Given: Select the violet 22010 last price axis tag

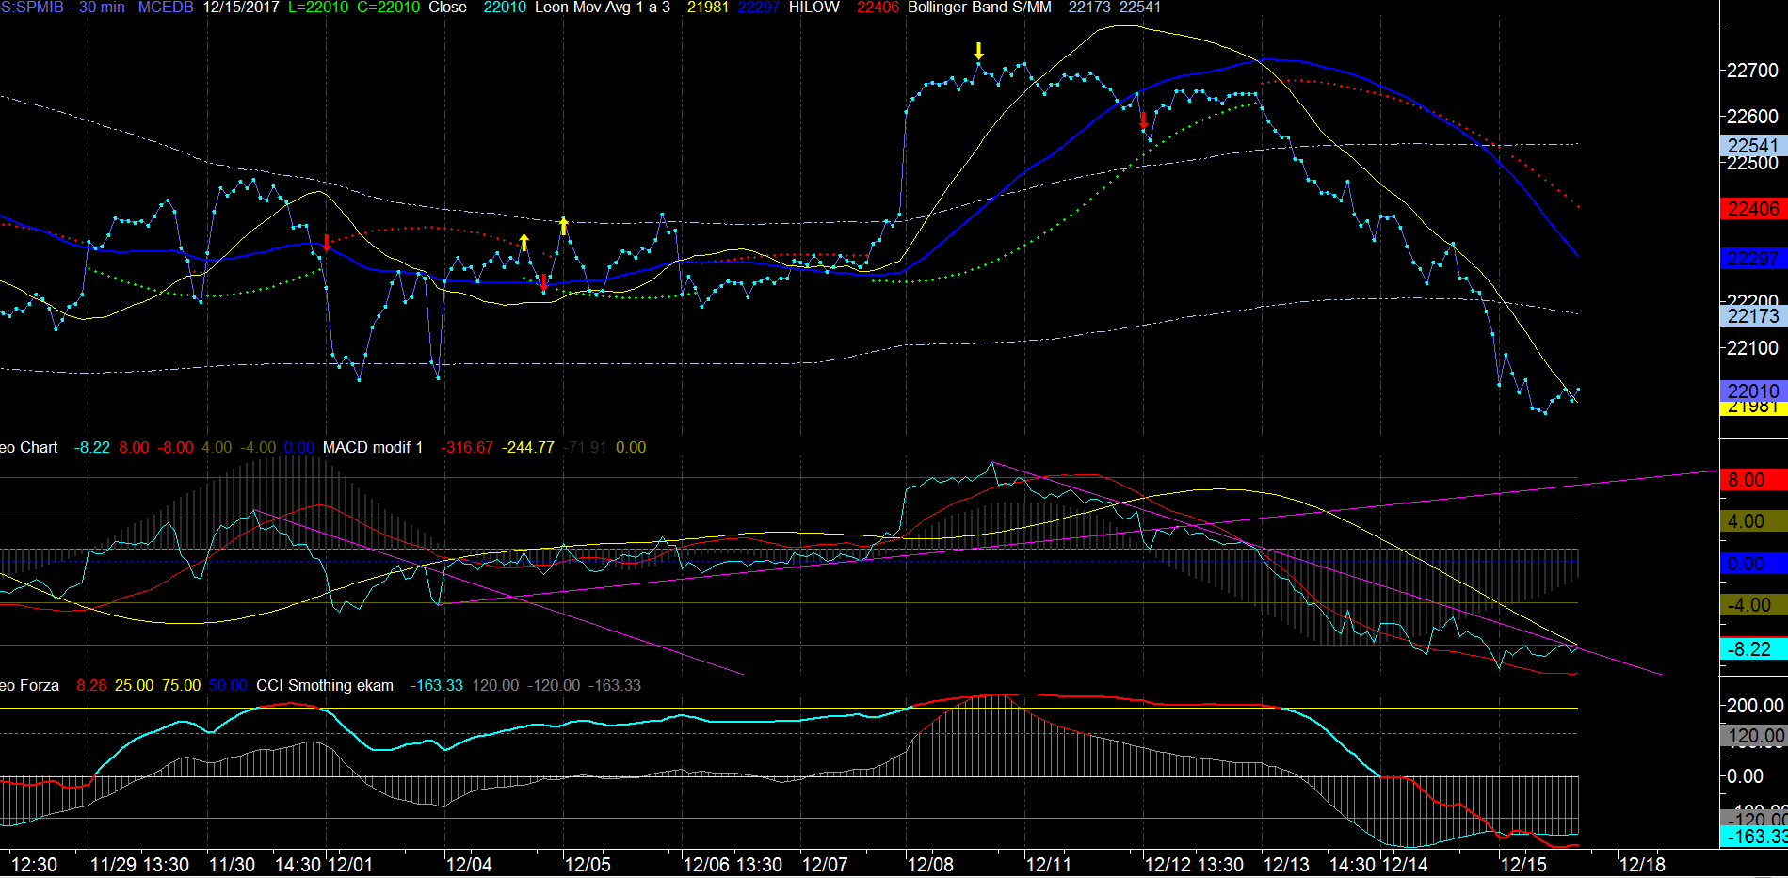Looking at the screenshot, I should 1753,391.
